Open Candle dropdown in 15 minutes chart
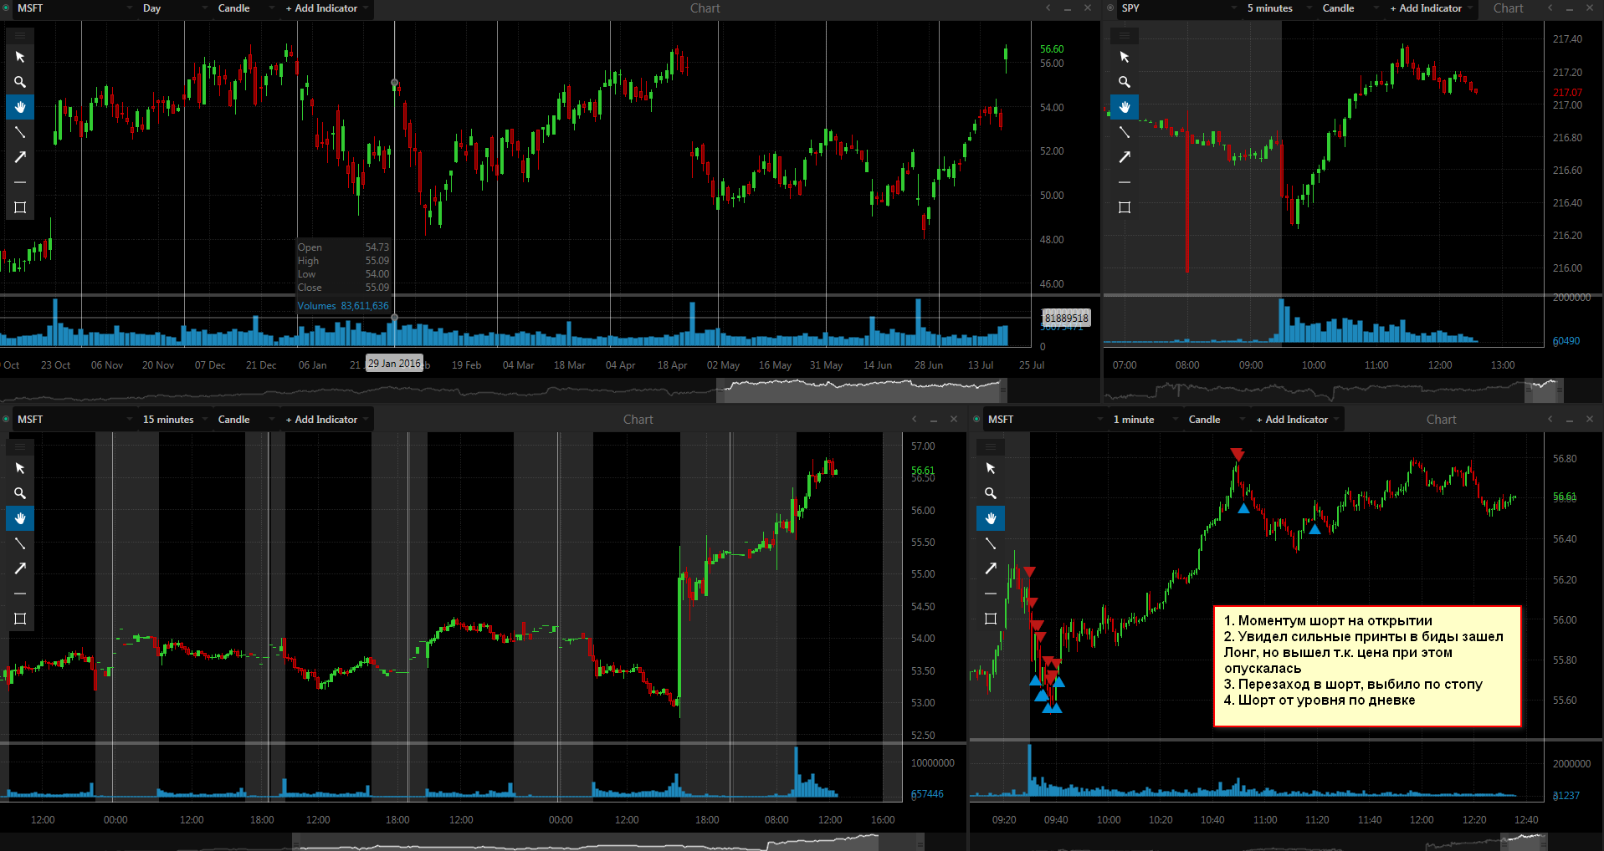The width and height of the screenshot is (1604, 851). (246, 420)
